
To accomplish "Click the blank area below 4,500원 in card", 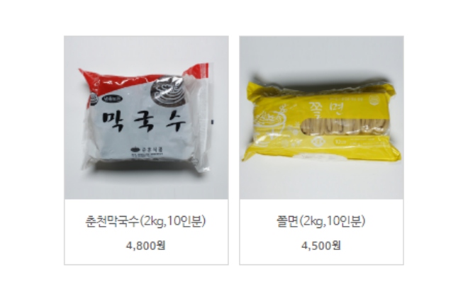I will pyautogui.click(x=321, y=259).
